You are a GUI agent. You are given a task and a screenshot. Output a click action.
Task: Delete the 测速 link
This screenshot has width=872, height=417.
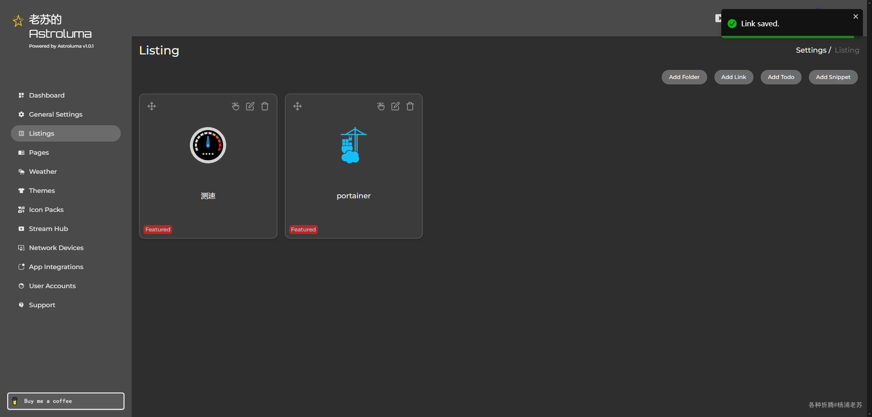[x=265, y=106]
